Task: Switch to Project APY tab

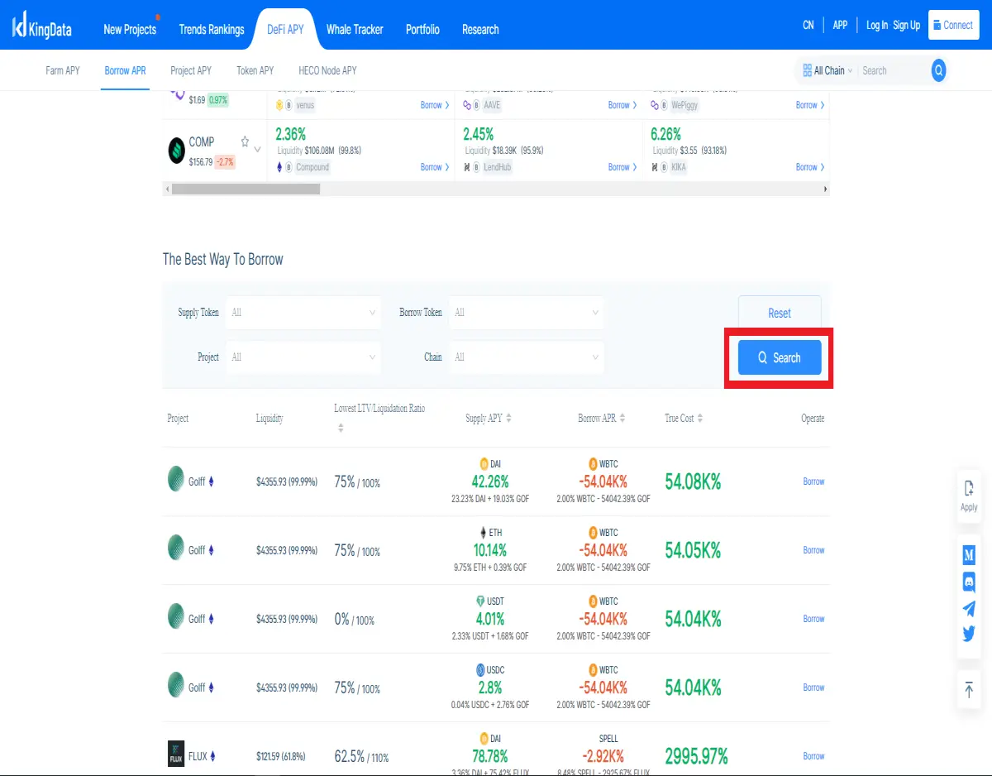Action: coord(191,70)
